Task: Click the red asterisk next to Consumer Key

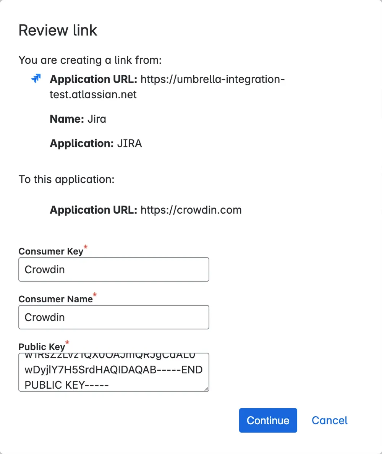Action: 85,248
